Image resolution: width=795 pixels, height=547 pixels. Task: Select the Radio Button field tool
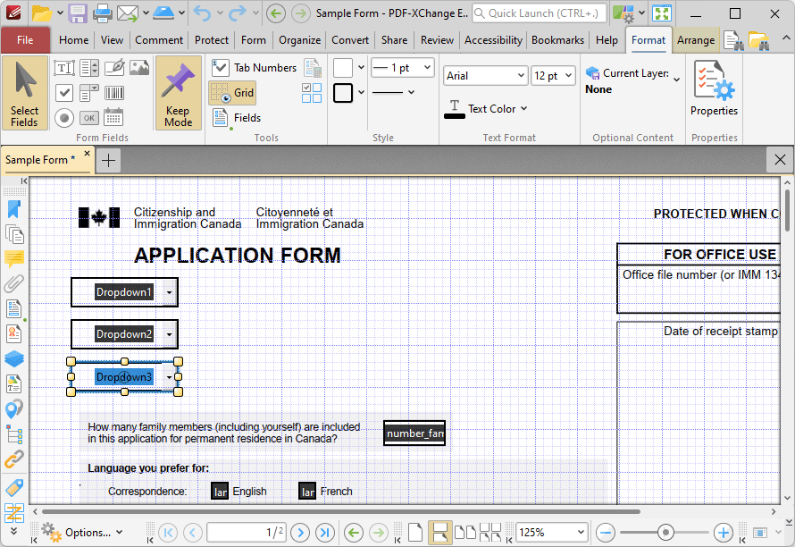pyautogui.click(x=64, y=118)
